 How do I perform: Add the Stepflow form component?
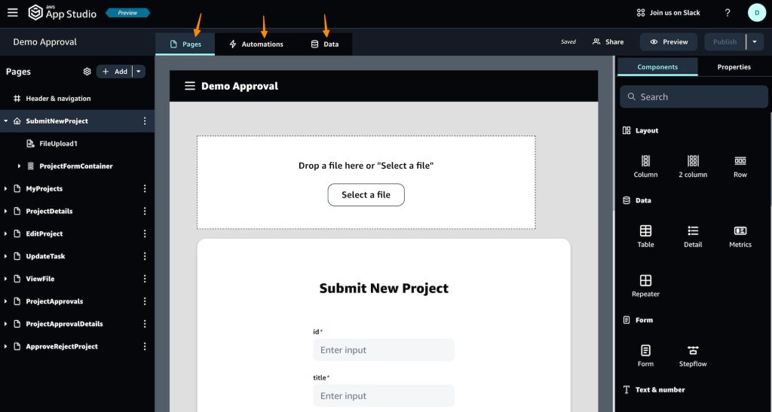[x=693, y=356]
